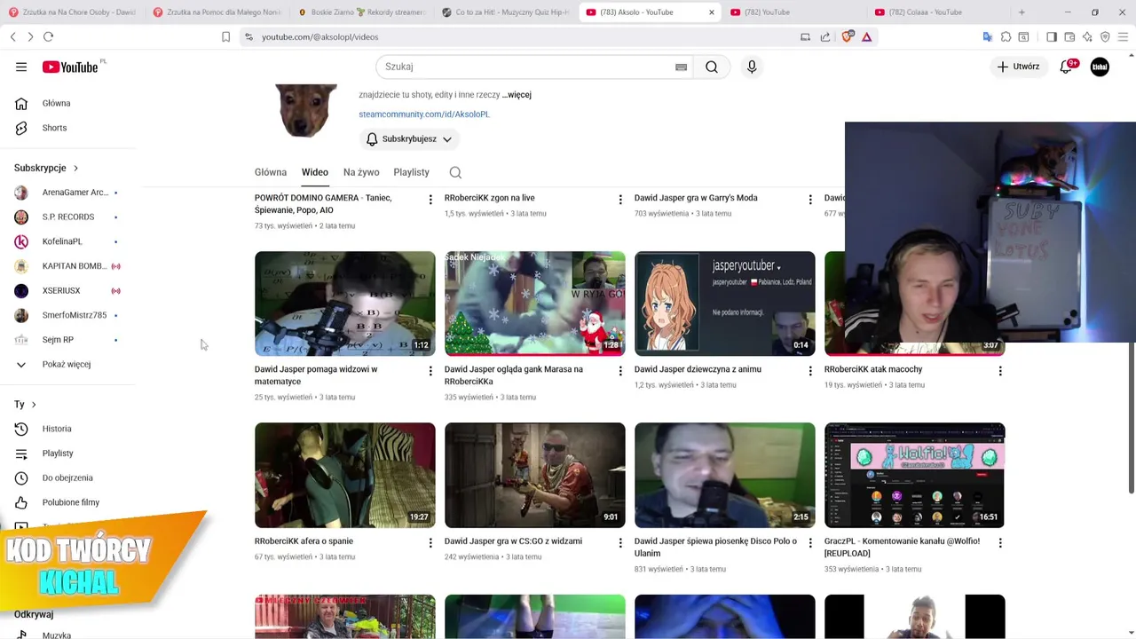Click the search magnifier button
Image resolution: width=1136 pixels, height=639 pixels.
pos(712,67)
